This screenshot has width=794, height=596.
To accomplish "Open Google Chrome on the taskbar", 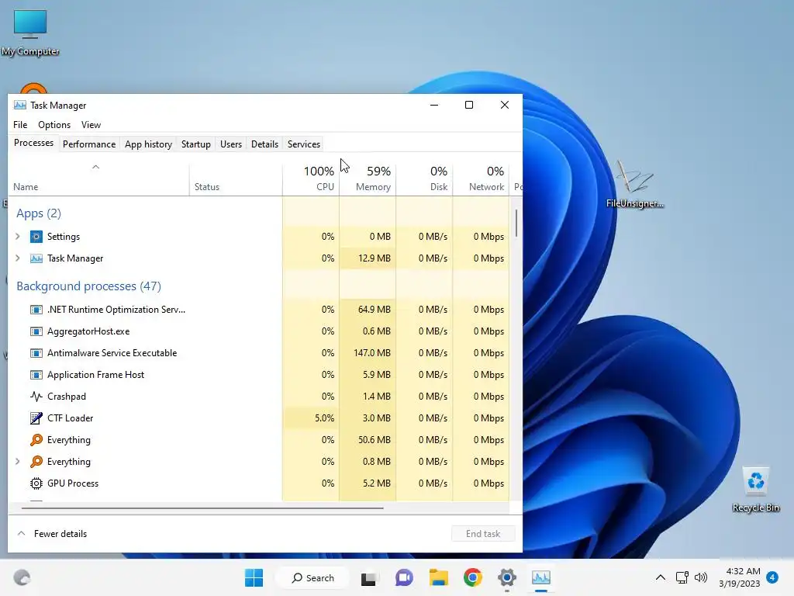I will pyautogui.click(x=472, y=577).
